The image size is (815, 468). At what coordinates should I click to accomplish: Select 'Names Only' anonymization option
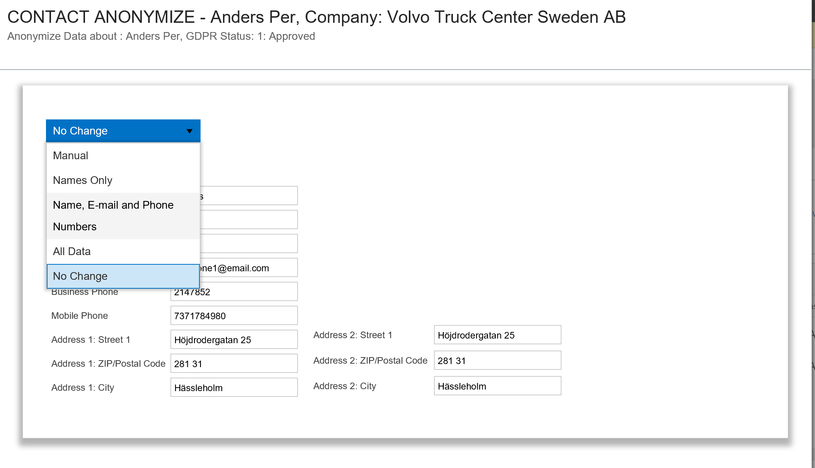82,180
